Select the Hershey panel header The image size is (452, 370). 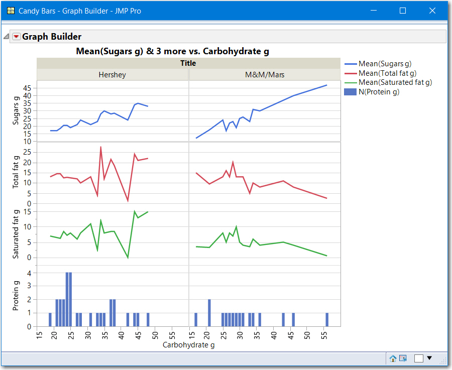pos(112,74)
